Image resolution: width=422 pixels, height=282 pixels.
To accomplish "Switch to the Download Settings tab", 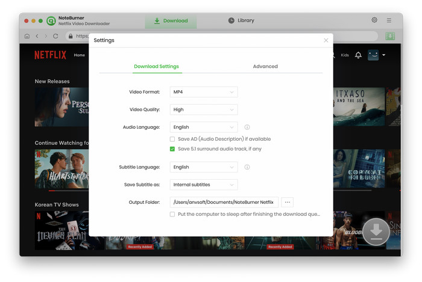I will (156, 66).
